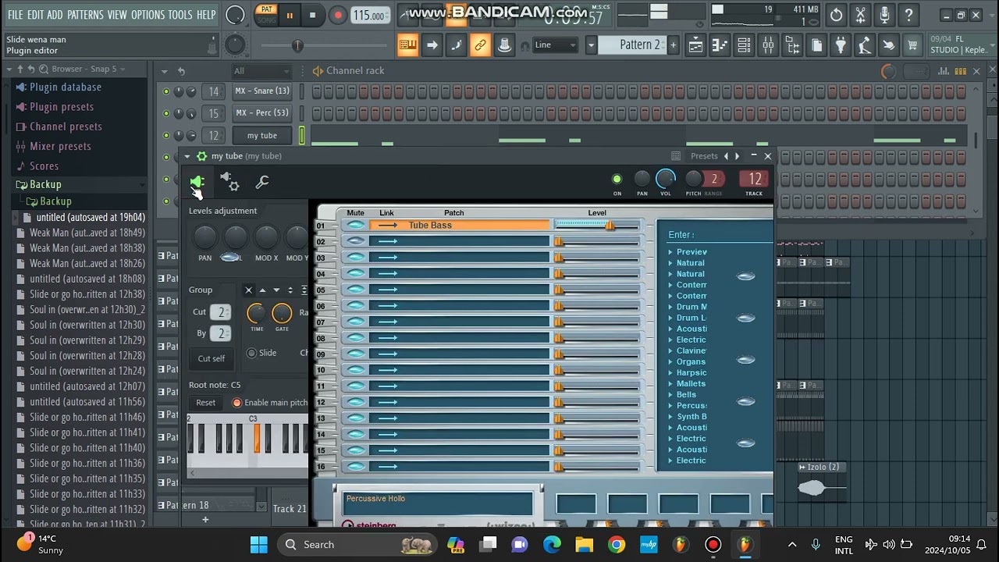Select the my tube channel button
999x562 pixels.
tap(262, 136)
